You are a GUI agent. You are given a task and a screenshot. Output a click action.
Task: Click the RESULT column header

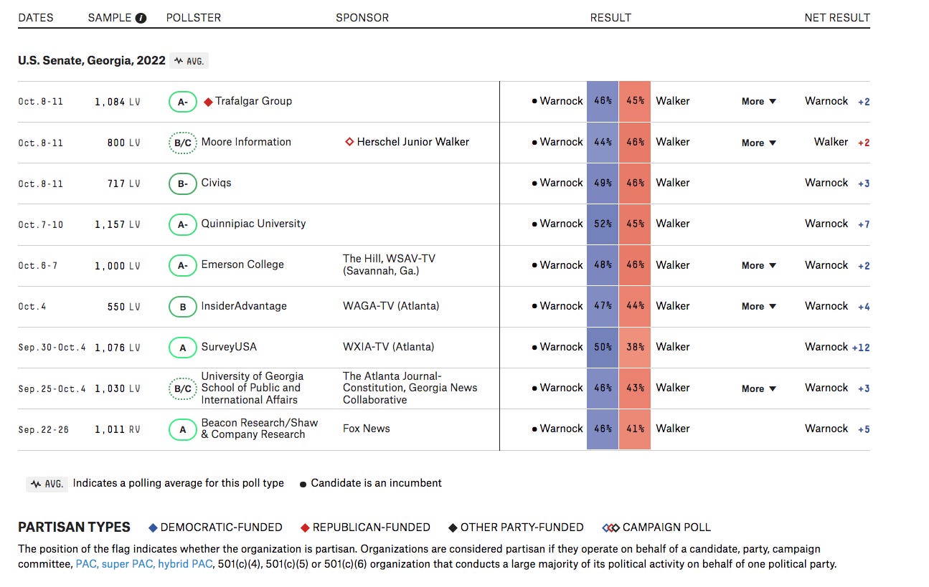click(x=610, y=18)
